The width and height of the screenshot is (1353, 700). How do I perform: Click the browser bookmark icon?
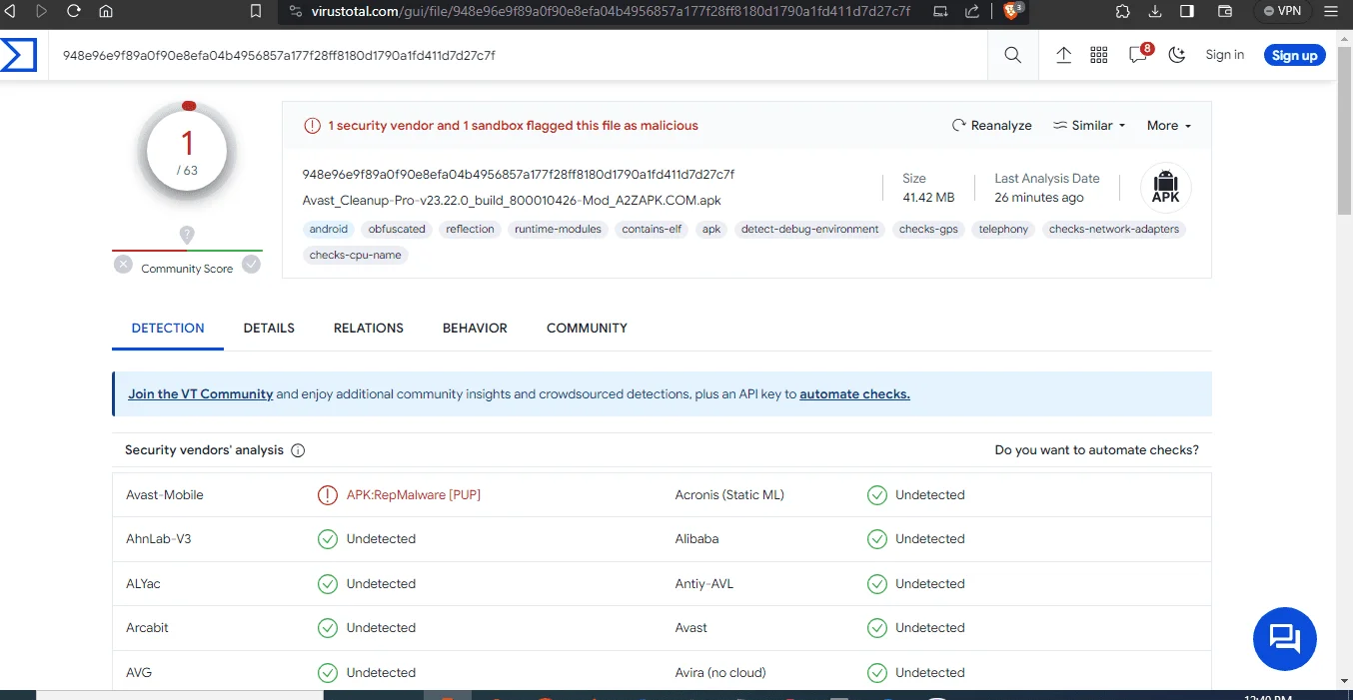coord(256,11)
